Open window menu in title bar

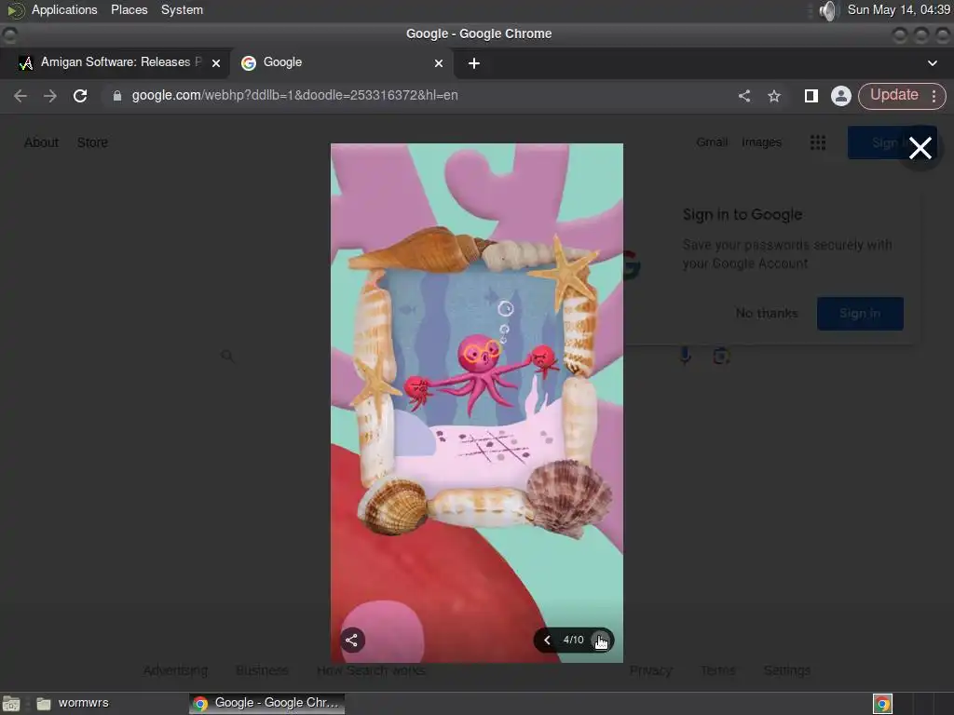[x=9, y=34]
